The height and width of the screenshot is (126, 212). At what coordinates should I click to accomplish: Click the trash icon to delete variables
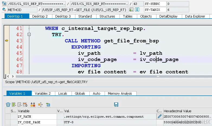(8, 104)
